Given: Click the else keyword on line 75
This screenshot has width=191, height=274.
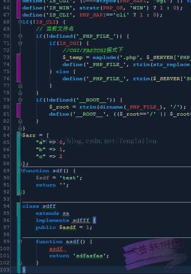Looking at the screenshot, I should tap(62, 72).
